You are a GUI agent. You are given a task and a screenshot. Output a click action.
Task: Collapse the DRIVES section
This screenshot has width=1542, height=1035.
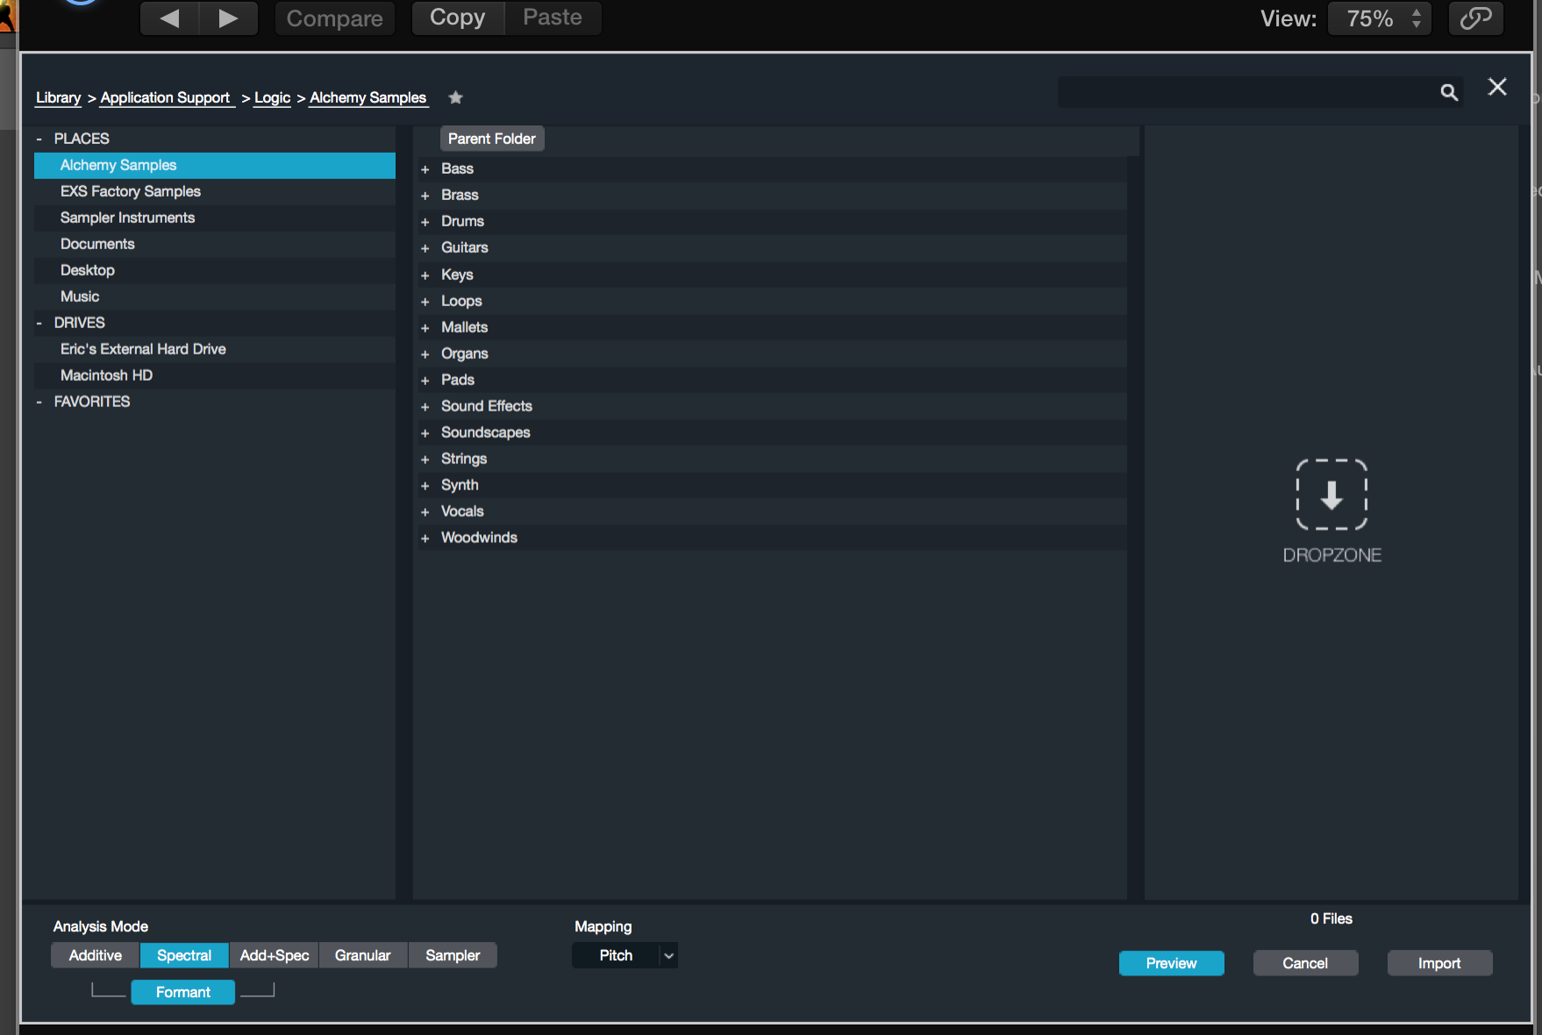pos(39,323)
